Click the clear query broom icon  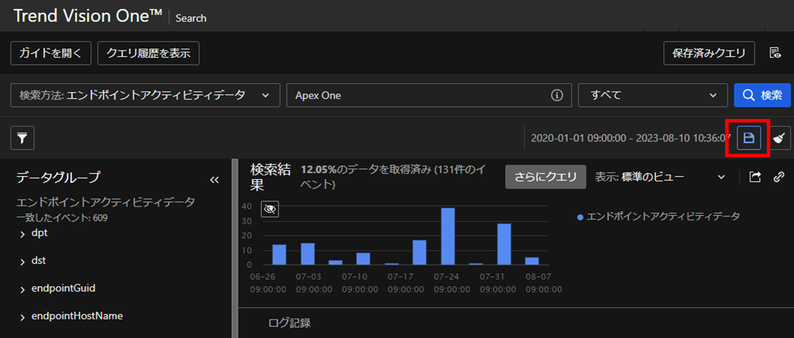(x=780, y=138)
